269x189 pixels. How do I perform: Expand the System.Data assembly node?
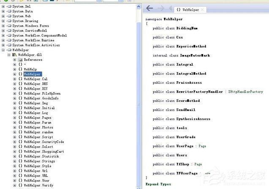(x=3, y=11)
